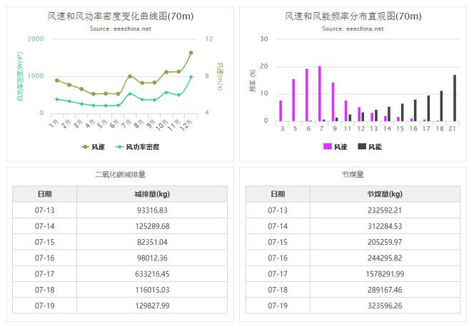Click the dark 风能 bar at 18
The image size is (474, 329).
[441, 106]
